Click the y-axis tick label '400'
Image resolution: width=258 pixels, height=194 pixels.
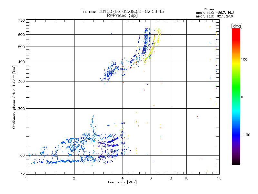pyautogui.click(x=21, y=62)
